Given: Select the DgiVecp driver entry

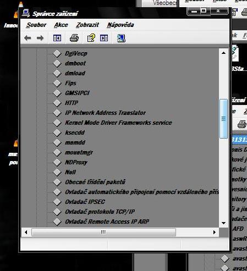Looking at the screenshot, I should (x=76, y=53).
